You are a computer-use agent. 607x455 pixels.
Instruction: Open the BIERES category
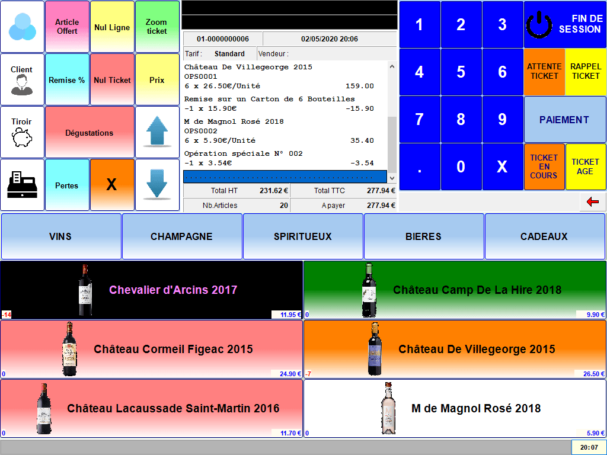tap(424, 236)
